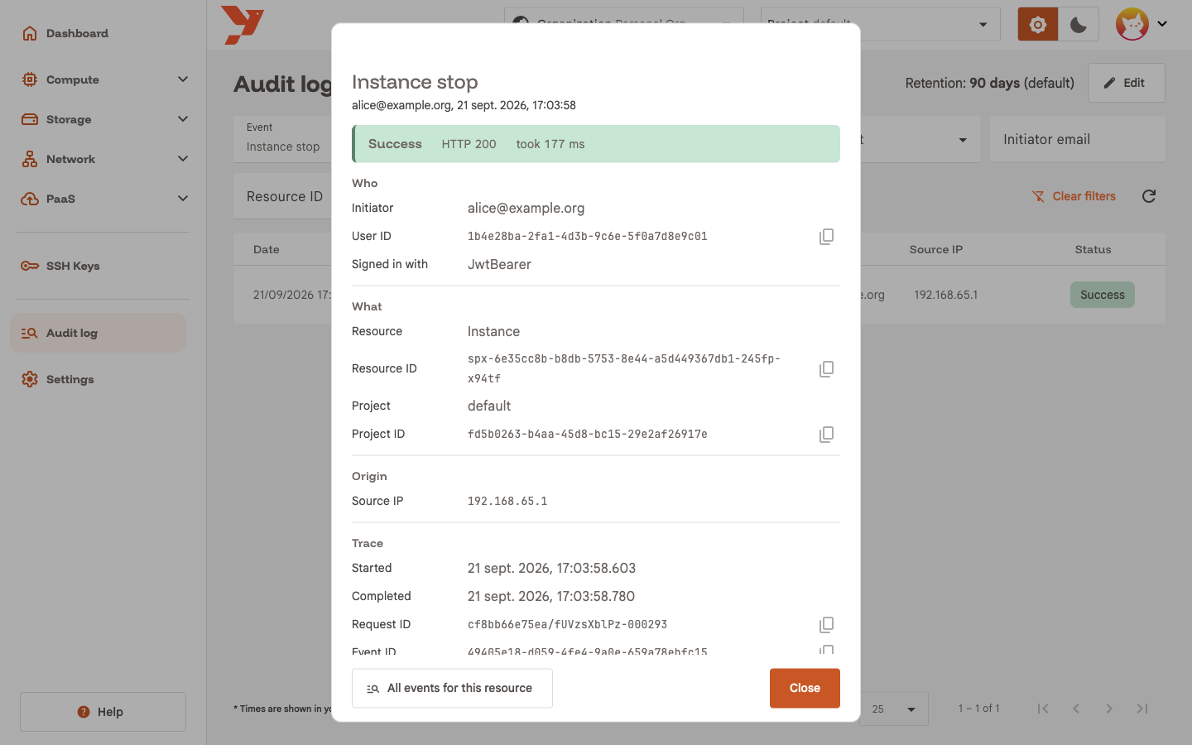Expand the Network menu section
Image resolution: width=1192 pixels, height=745 pixels.
point(183,159)
